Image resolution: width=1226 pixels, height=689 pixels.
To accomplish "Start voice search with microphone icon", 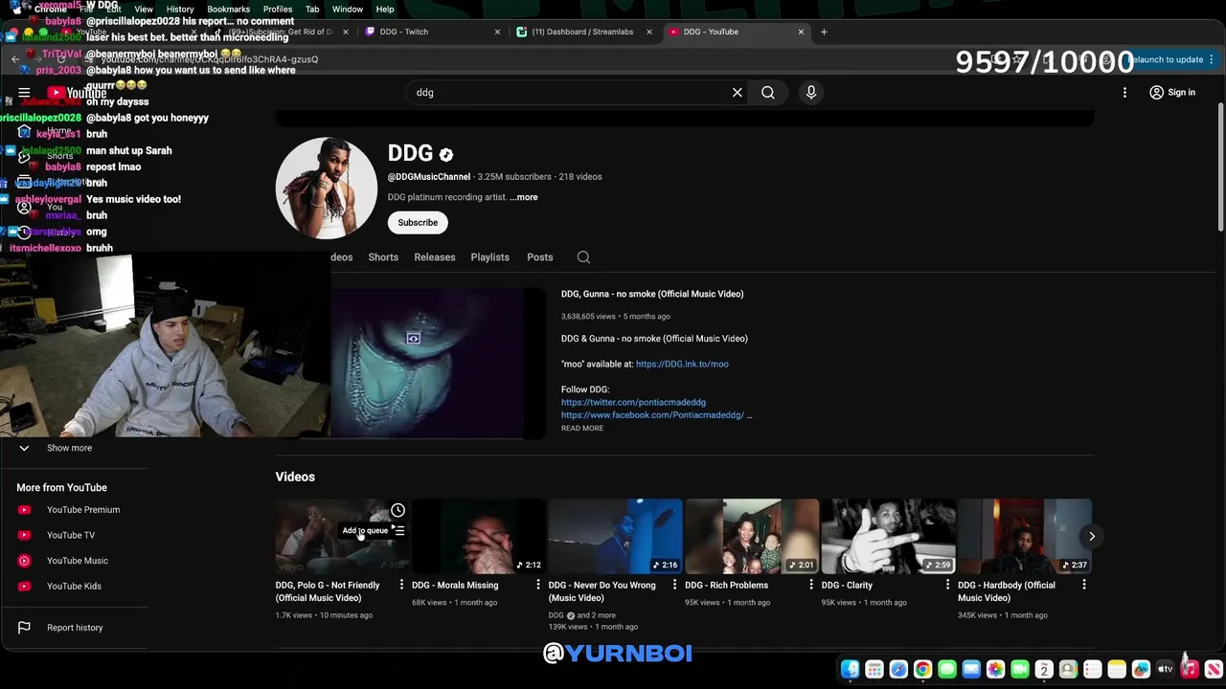I will 811,93.
